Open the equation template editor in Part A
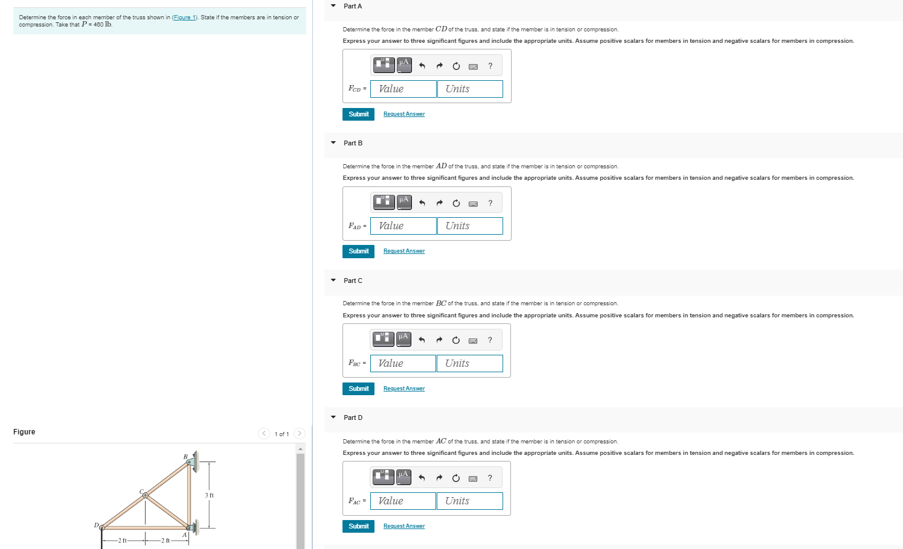This screenshot has width=903, height=549. click(384, 65)
